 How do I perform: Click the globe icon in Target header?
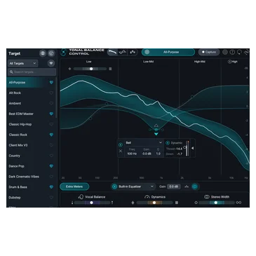click(43, 53)
